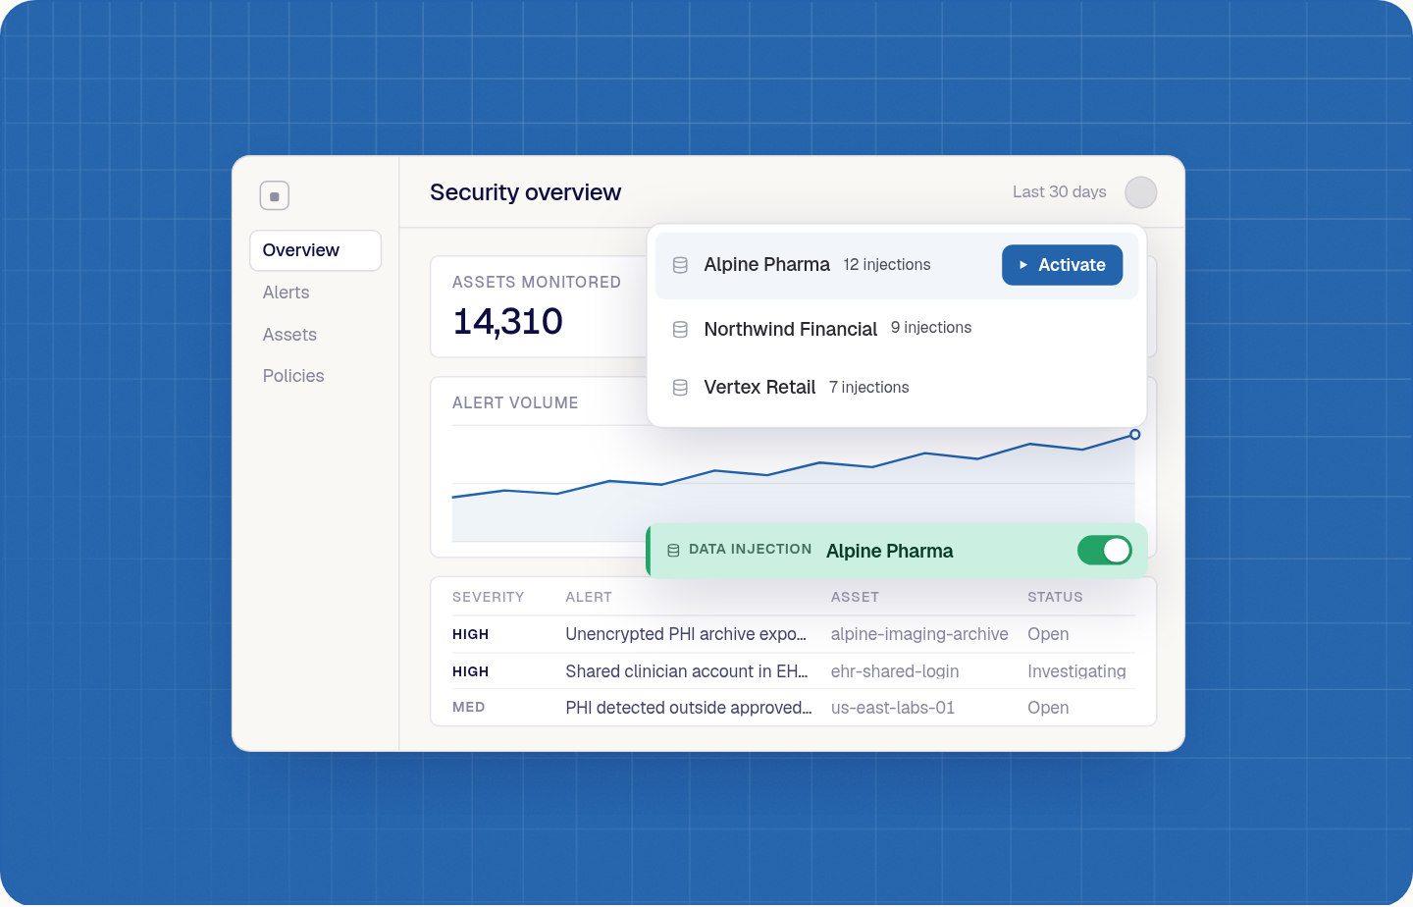The height and width of the screenshot is (907, 1413).
Task: Select the Vertex Retail row
Action: pos(897,388)
